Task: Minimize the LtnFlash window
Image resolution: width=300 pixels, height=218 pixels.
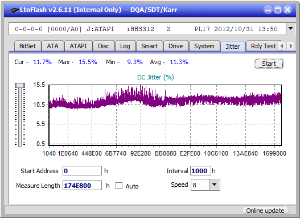Action: [x=268, y=10]
